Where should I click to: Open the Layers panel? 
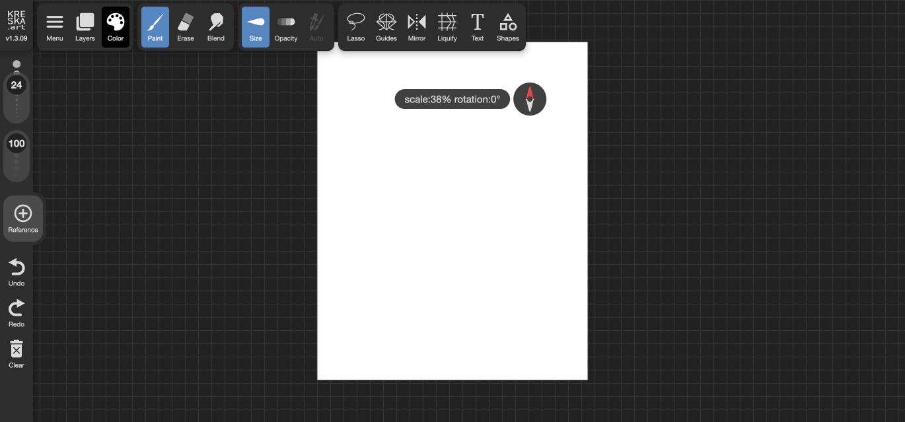click(85, 27)
